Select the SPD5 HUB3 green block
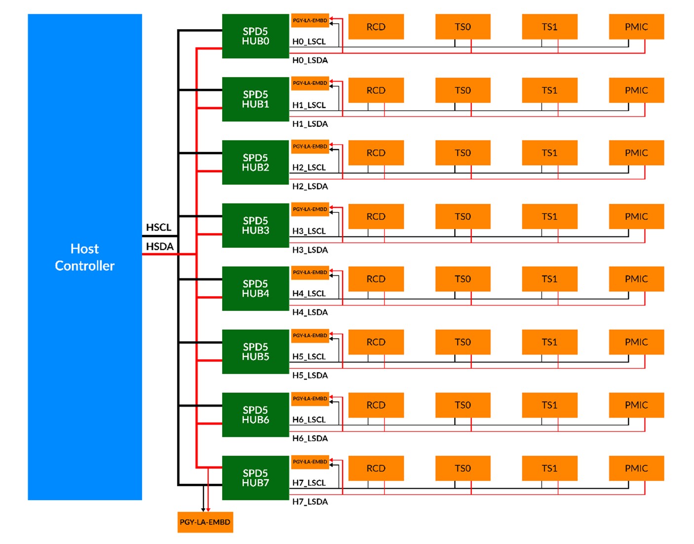The image size is (694, 544). click(x=255, y=226)
